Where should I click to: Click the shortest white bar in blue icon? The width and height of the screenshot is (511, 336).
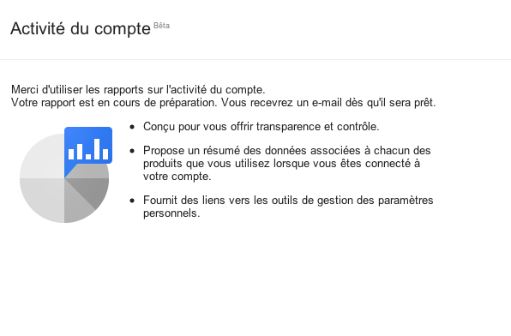[88, 157]
